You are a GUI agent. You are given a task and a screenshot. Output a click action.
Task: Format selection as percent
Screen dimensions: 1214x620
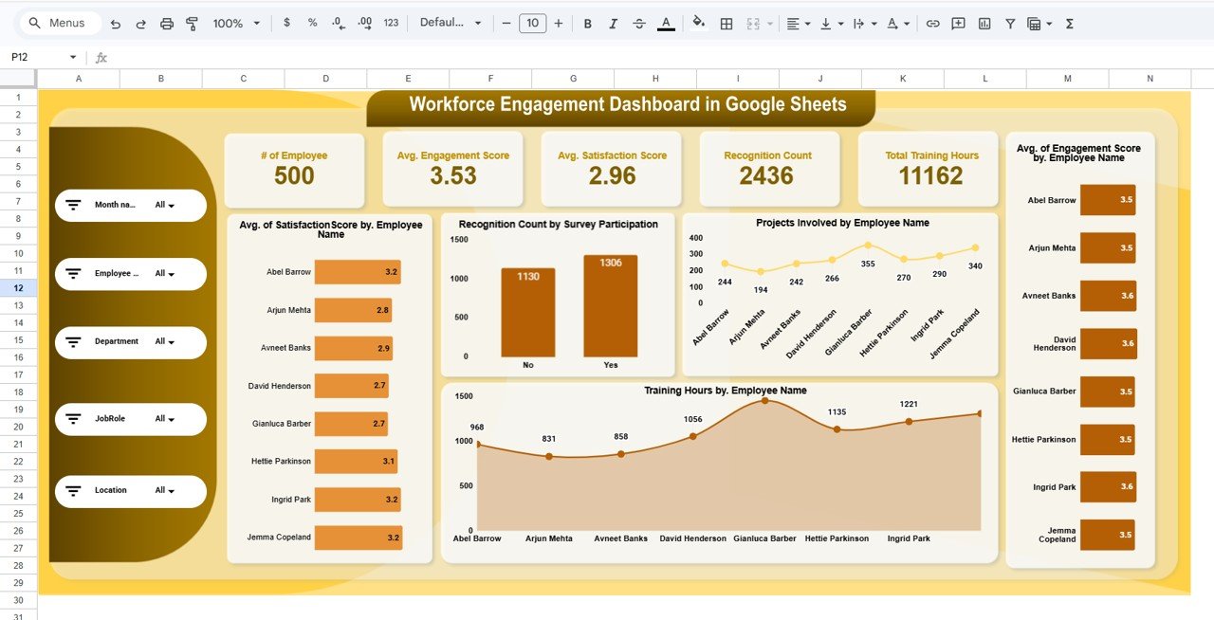(311, 23)
